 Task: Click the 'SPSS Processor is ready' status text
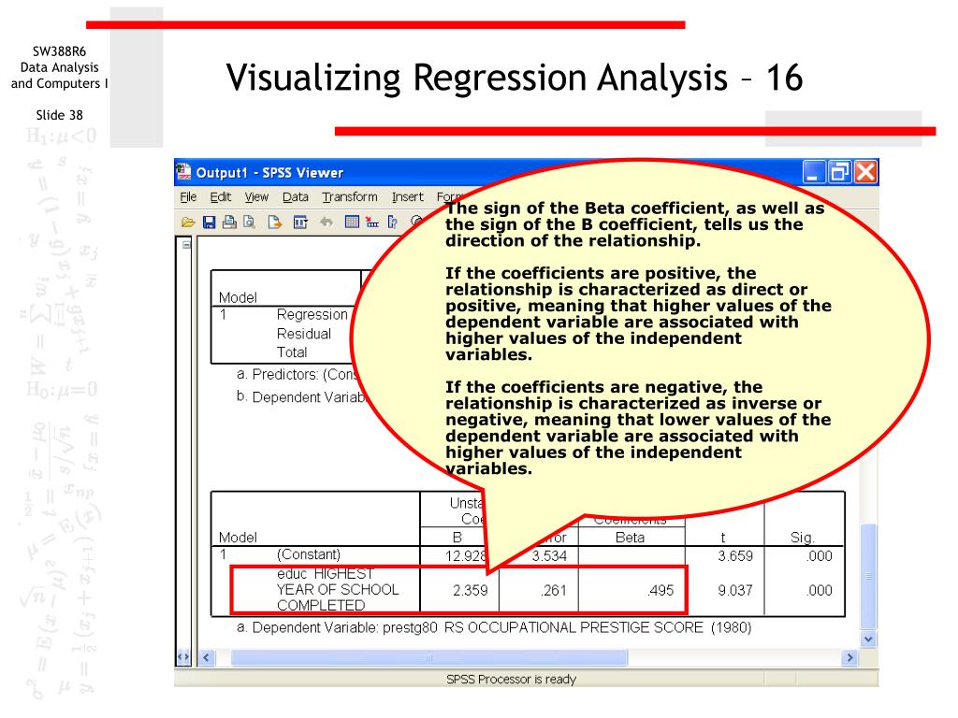[x=511, y=679]
